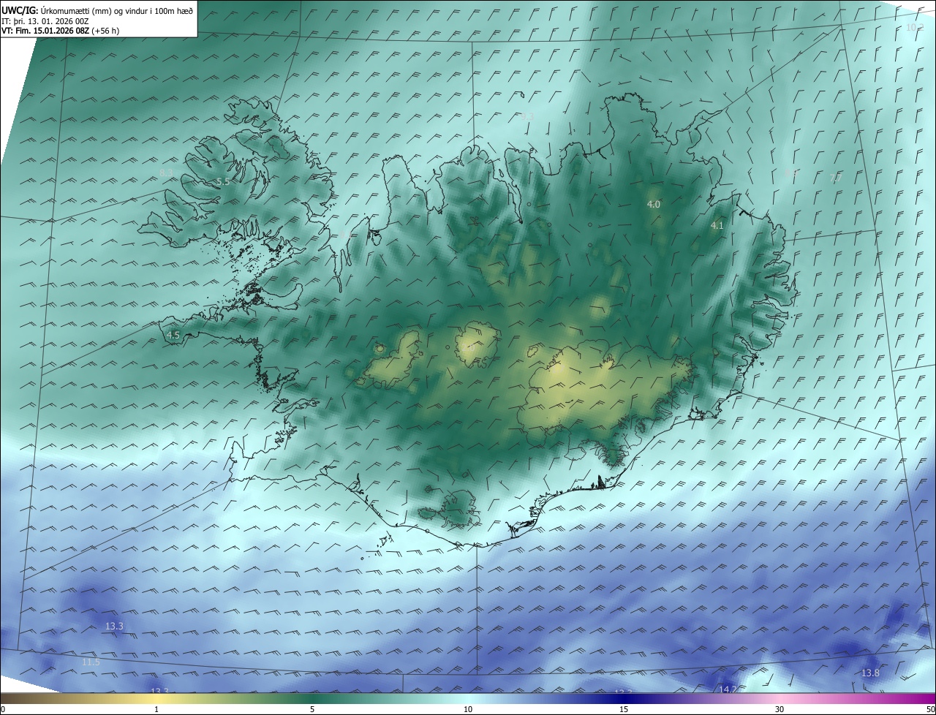Click the 10 tick on the colour scale
Viewport: 936px width, 715px height.
point(468,709)
